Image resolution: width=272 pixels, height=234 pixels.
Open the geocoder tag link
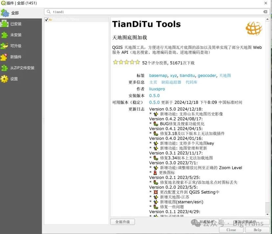[207, 76]
